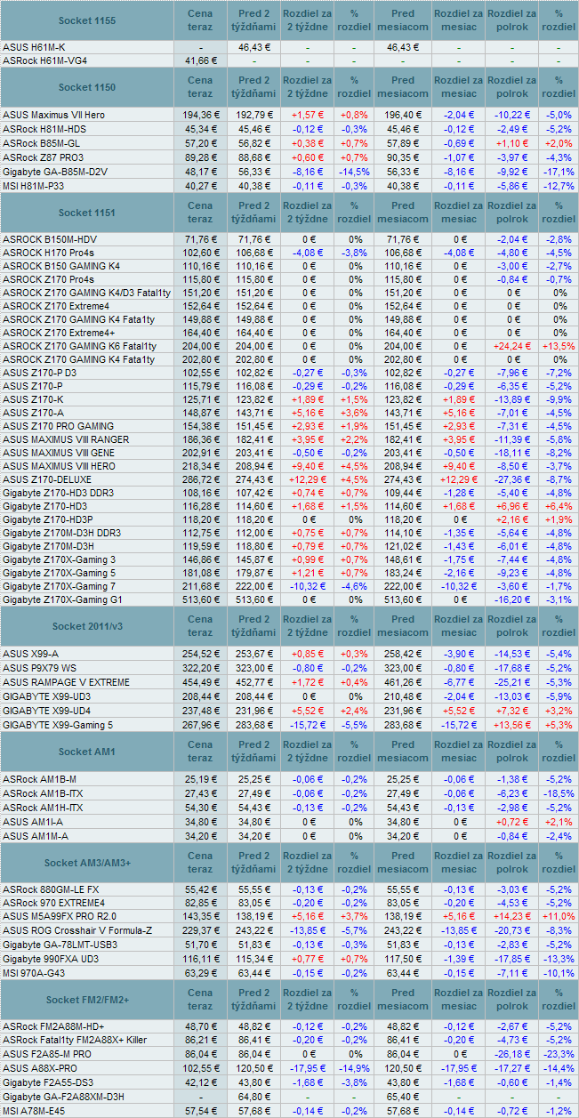
Task: Select the ASUS MAXIMUS VIII RANGER product name
Action: 66,439
